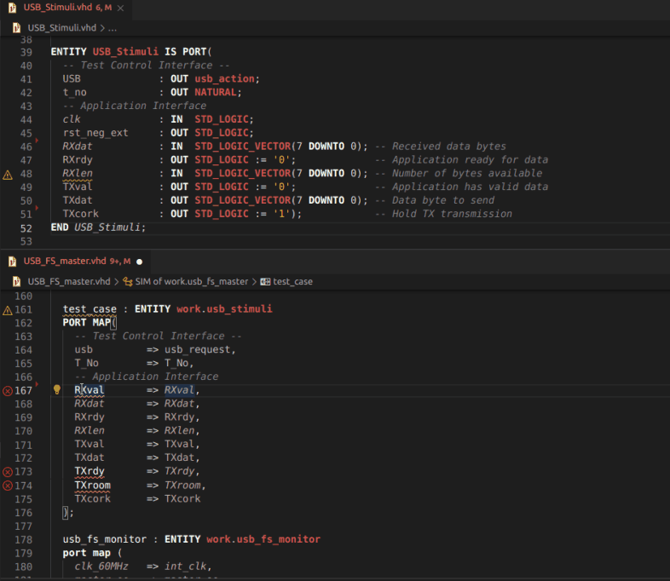
Task: Click the error icon beside line 173
Action: click(x=8, y=472)
